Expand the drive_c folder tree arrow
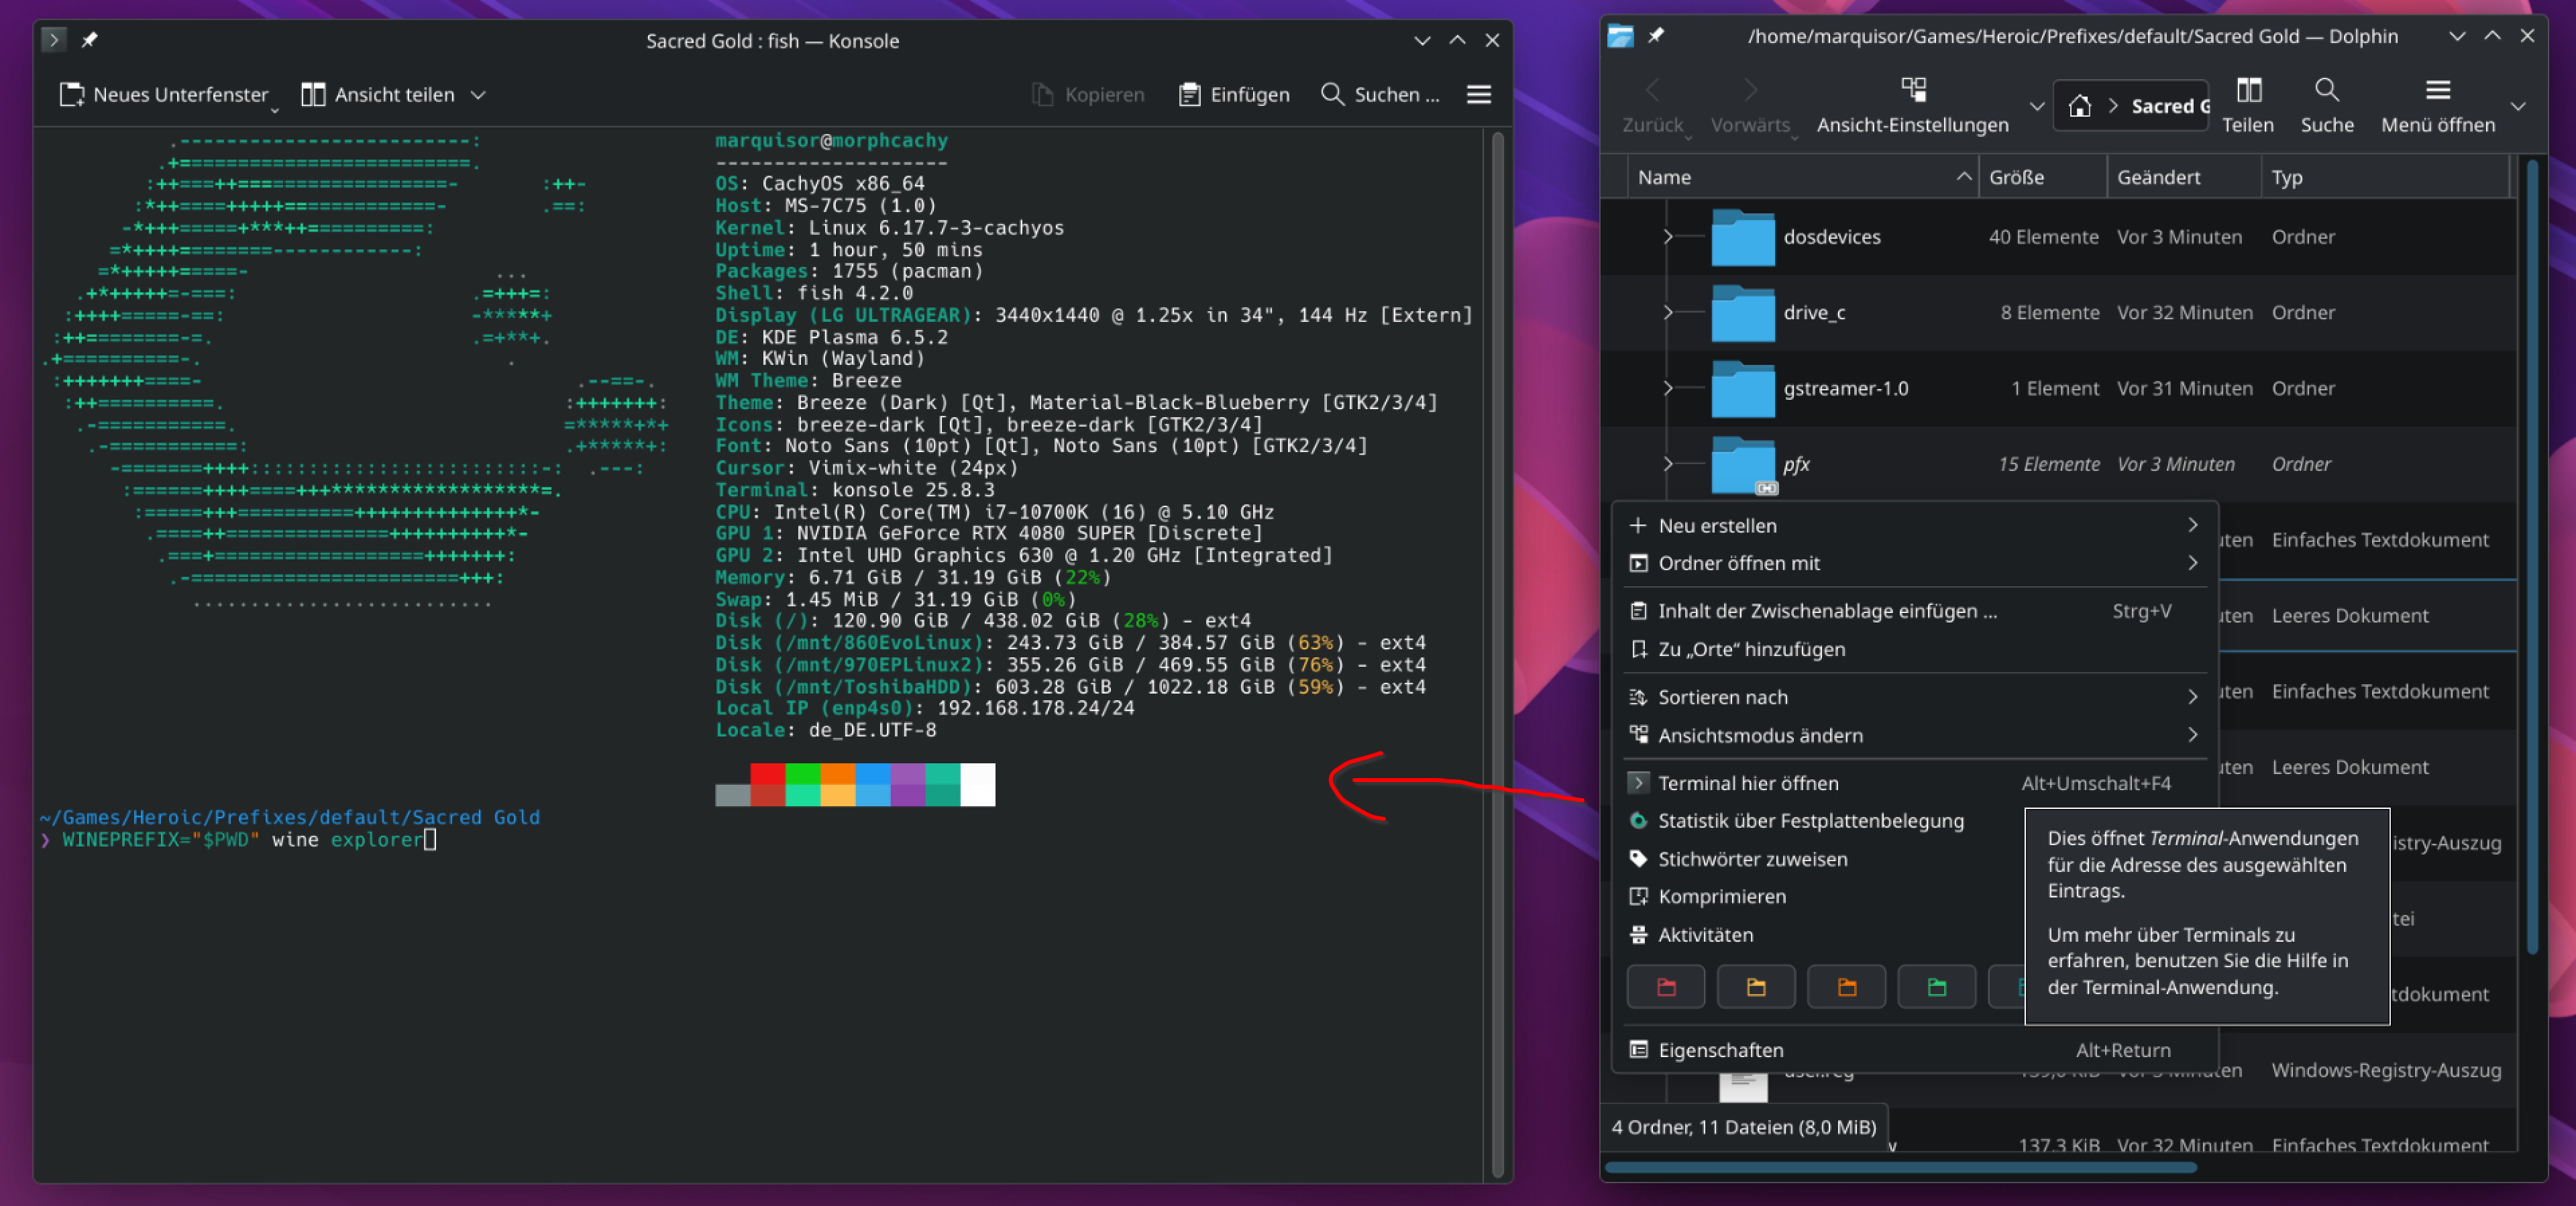The width and height of the screenshot is (2576, 1206). [1667, 313]
